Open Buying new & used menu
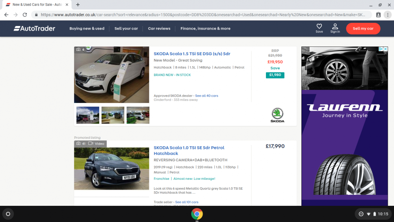 click(x=87, y=28)
